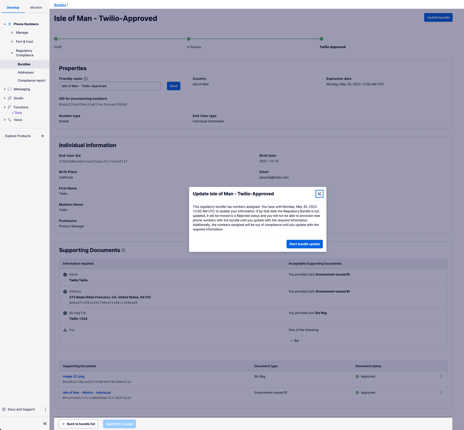Open the kebab menu for Isle of Man - Mobile - Individual
The height and width of the screenshot is (430, 464).
[441, 392]
